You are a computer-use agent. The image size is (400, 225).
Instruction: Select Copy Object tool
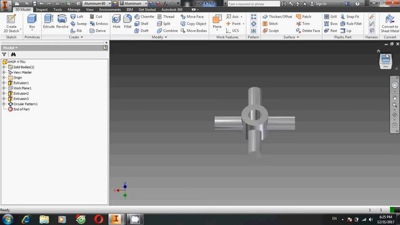pyautogui.click(x=193, y=24)
